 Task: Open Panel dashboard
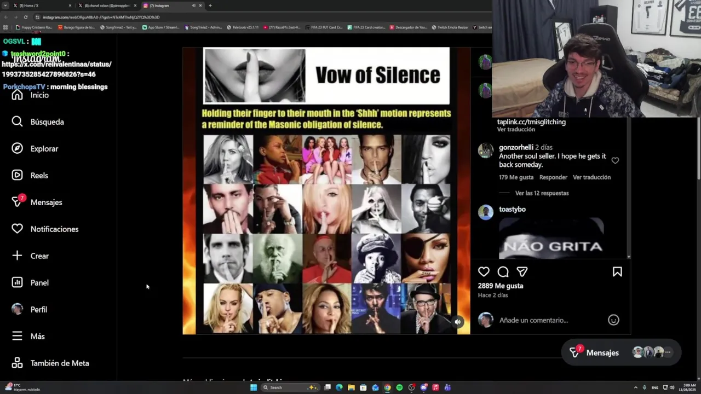pyautogui.click(x=30, y=283)
